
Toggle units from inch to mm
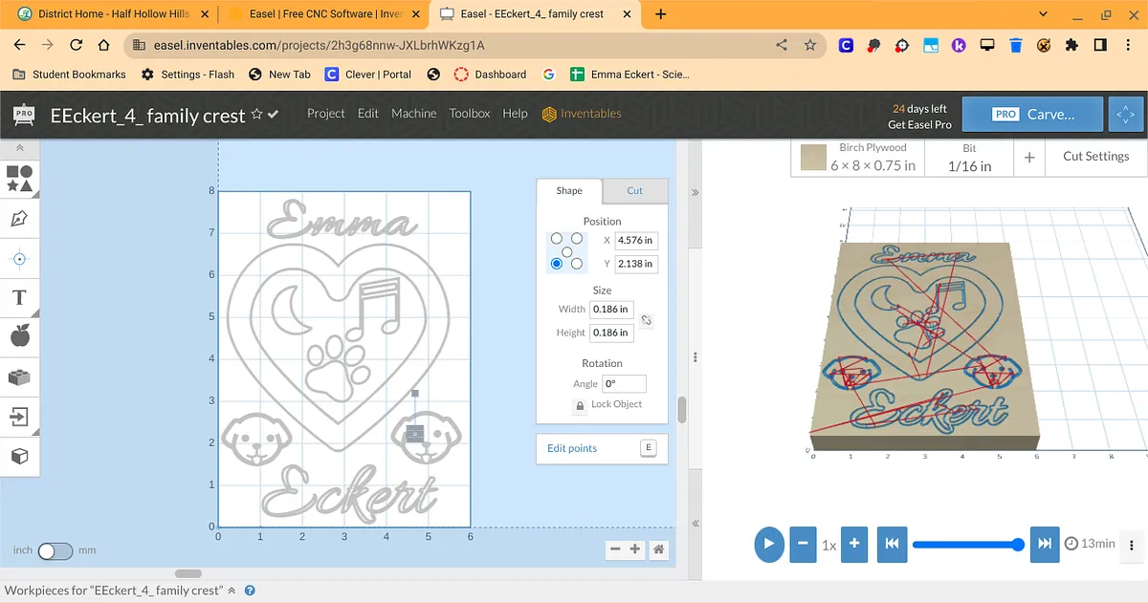click(x=55, y=551)
